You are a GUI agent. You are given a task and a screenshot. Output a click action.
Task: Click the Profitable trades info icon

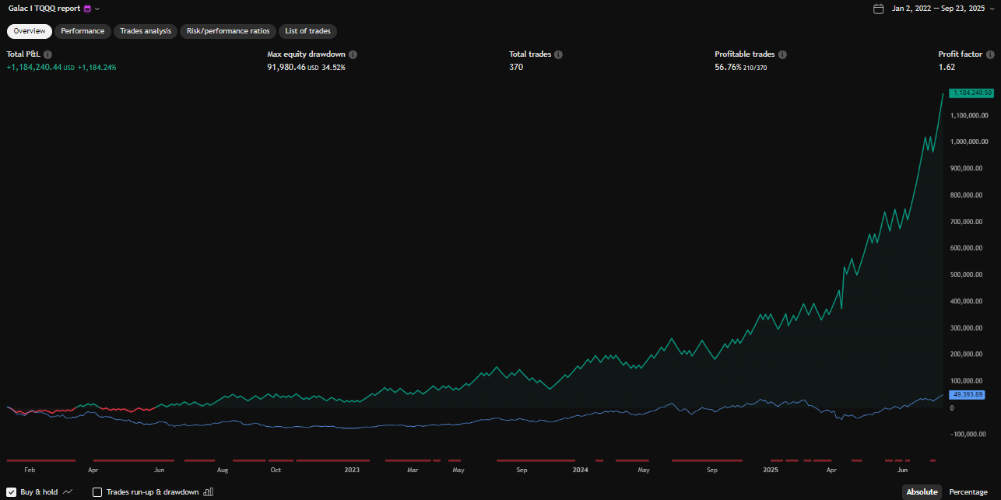tap(782, 54)
